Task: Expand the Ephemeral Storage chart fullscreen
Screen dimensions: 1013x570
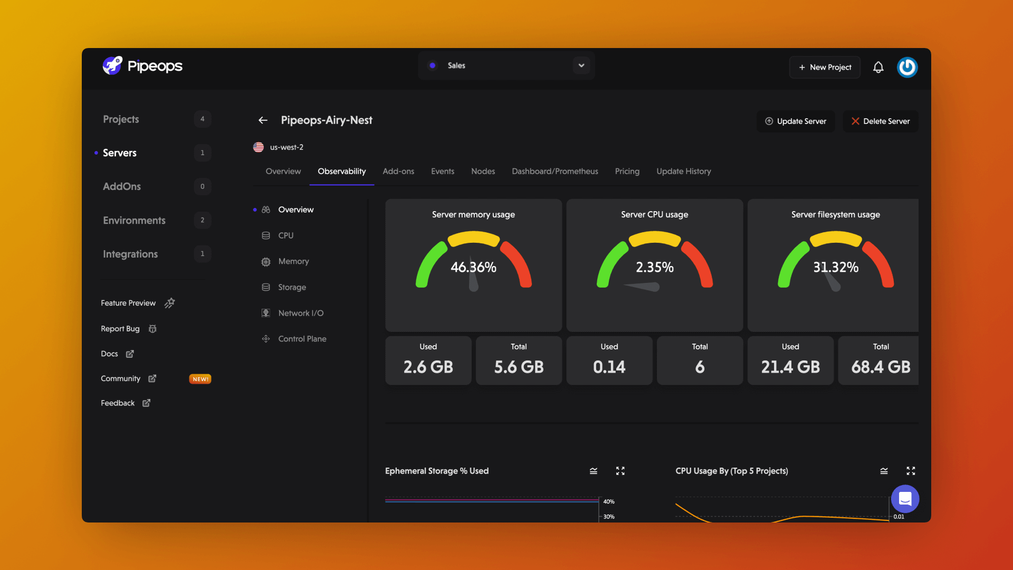Action: 620,470
